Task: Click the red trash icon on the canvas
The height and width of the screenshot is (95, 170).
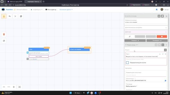Action: point(4,34)
